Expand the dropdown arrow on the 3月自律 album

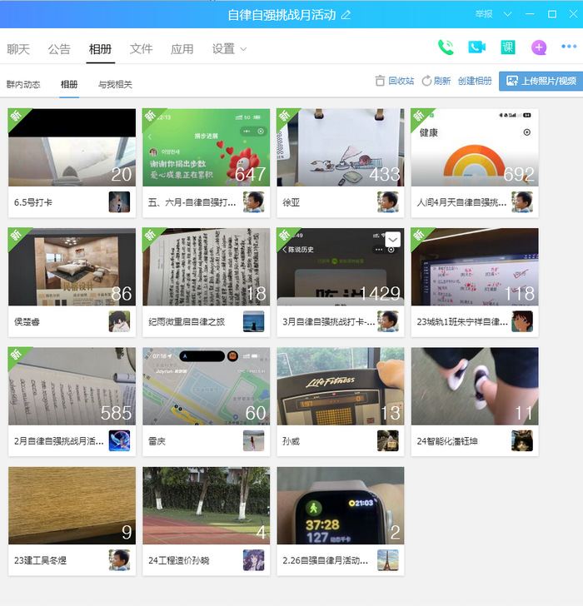pos(393,239)
